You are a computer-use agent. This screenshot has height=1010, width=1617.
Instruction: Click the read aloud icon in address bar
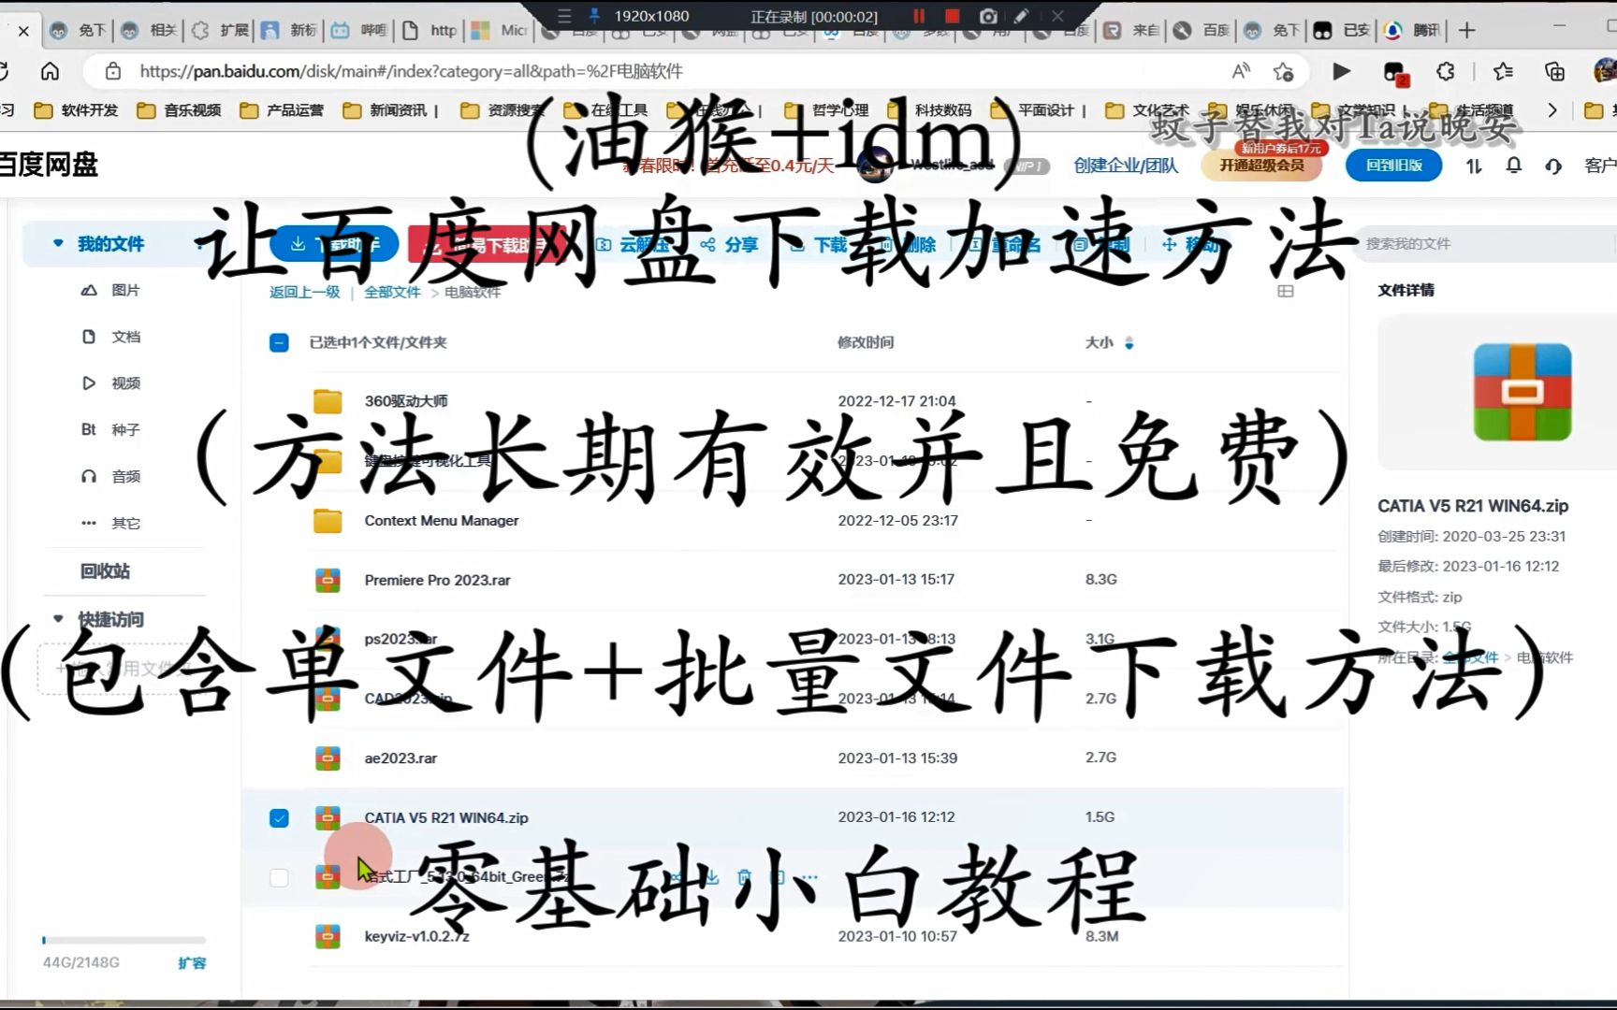coord(1241,71)
